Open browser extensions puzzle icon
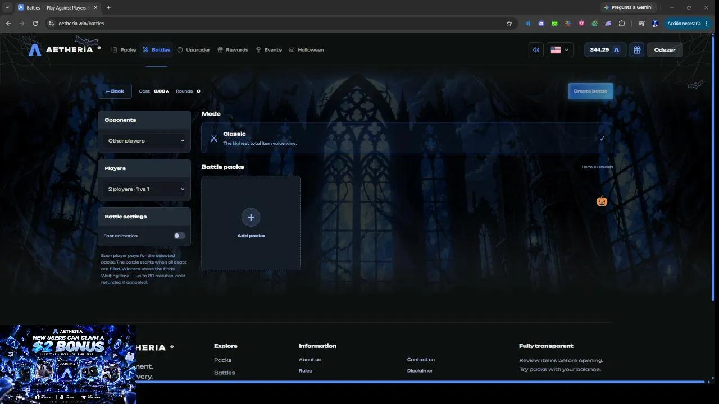The image size is (719, 404). 622,24
